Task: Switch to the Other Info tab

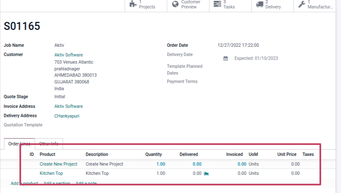Action: coord(49,144)
